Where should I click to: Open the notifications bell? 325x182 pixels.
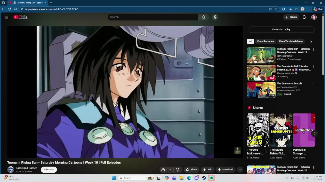click(304, 17)
